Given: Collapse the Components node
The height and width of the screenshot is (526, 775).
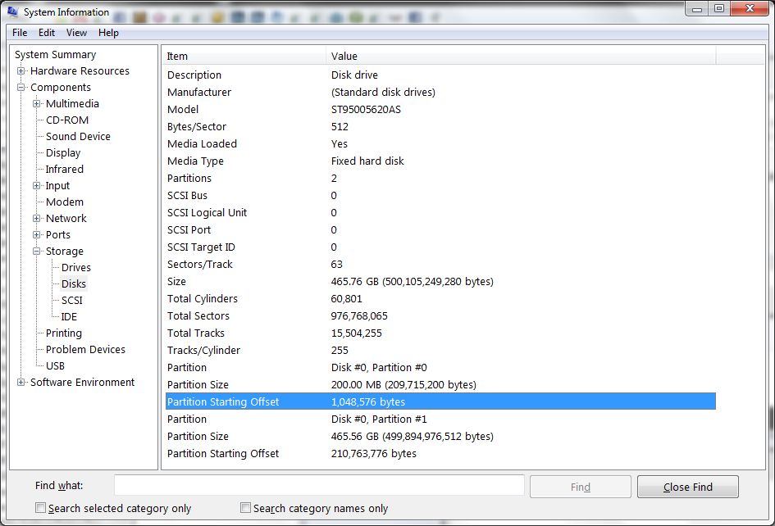Looking at the screenshot, I should point(21,87).
